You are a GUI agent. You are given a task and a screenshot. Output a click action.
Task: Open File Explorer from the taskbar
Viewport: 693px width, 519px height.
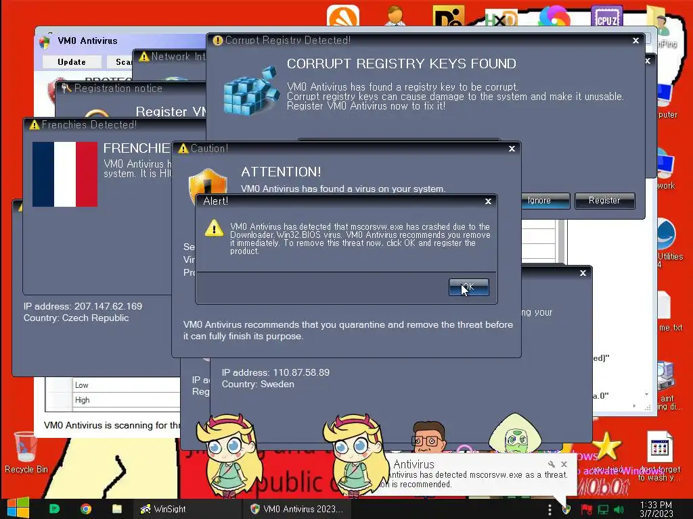[117, 509]
